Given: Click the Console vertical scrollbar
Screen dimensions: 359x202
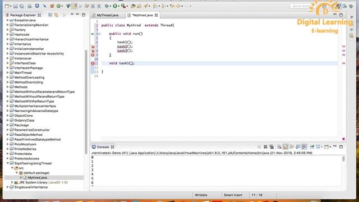Looking at the screenshot, I should click(x=343, y=159).
